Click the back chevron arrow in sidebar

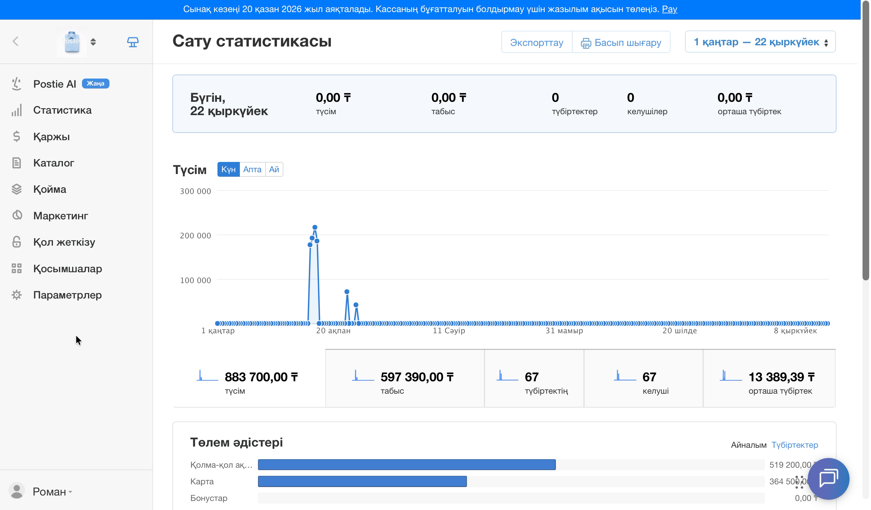(x=15, y=41)
